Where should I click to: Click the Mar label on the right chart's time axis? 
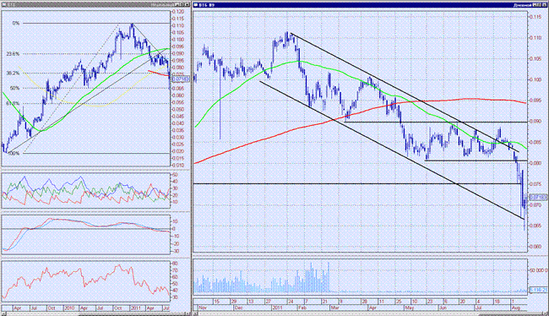coord(335,308)
